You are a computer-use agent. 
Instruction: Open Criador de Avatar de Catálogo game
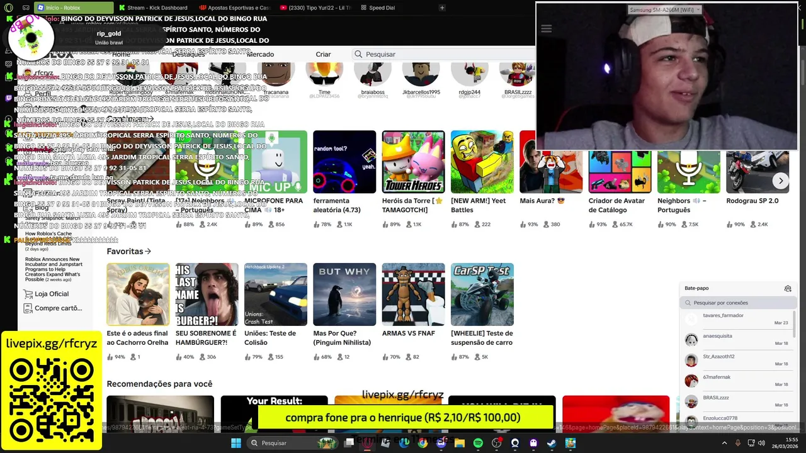point(620,171)
